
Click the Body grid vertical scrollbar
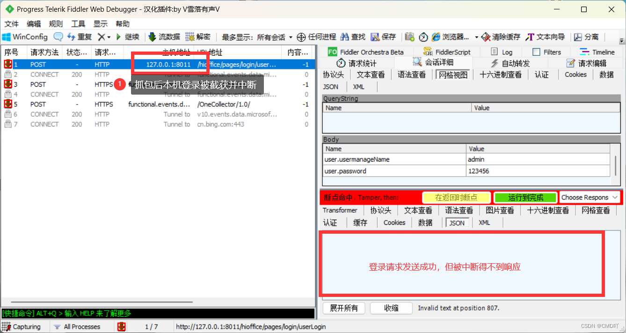(616, 165)
